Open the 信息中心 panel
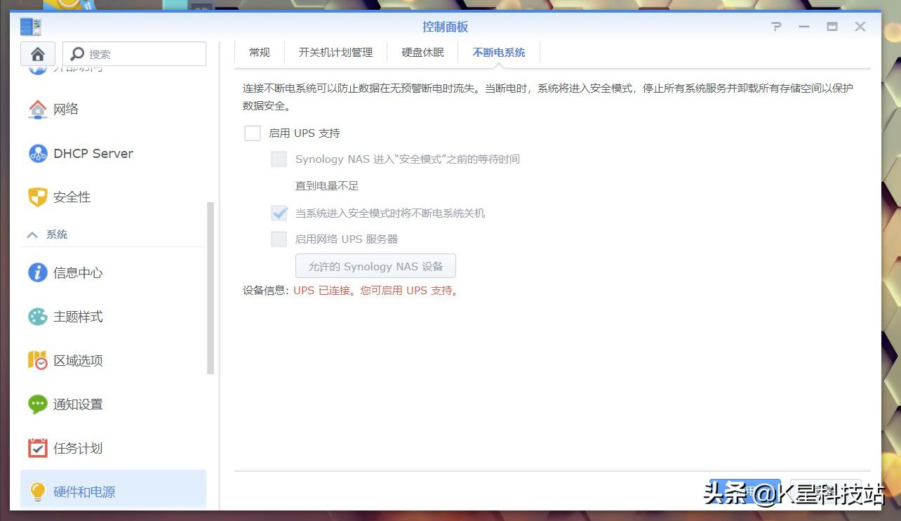Image resolution: width=901 pixels, height=521 pixels. [x=79, y=272]
